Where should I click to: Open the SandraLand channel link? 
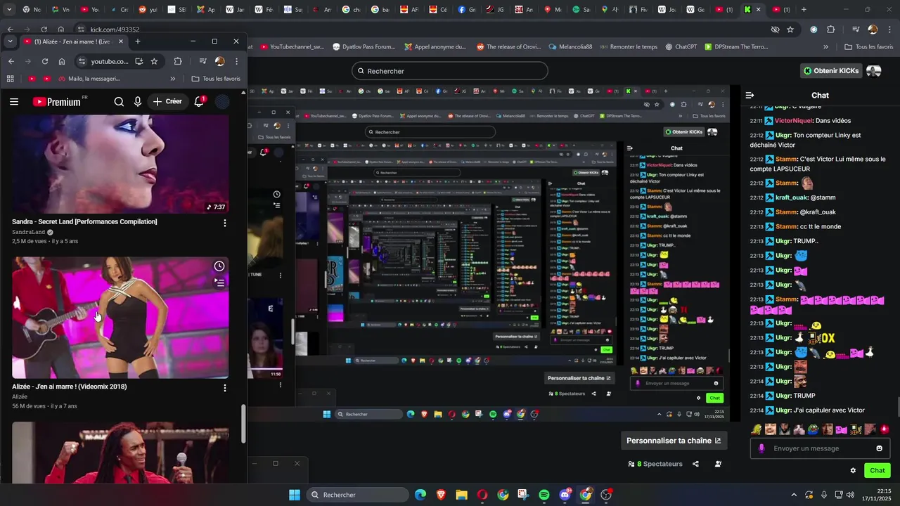[28, 232]
